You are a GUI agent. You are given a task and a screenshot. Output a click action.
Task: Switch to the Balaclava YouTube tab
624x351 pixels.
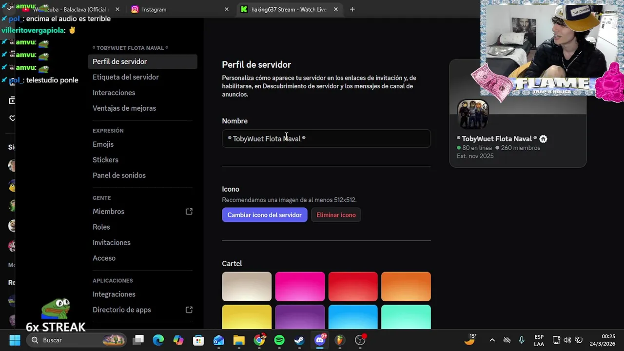[x=68, y=9]
